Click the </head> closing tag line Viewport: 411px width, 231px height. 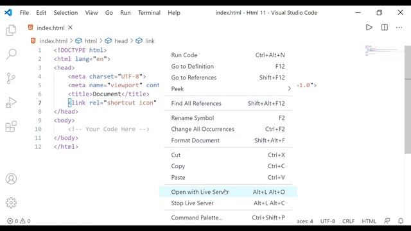(x=66, y=112)
